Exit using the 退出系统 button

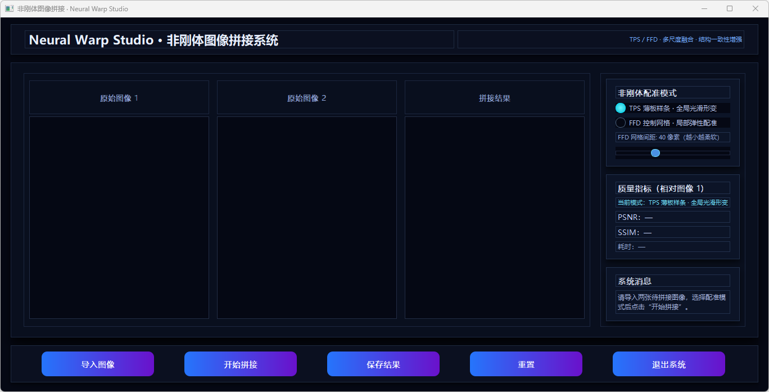(669, 364)
